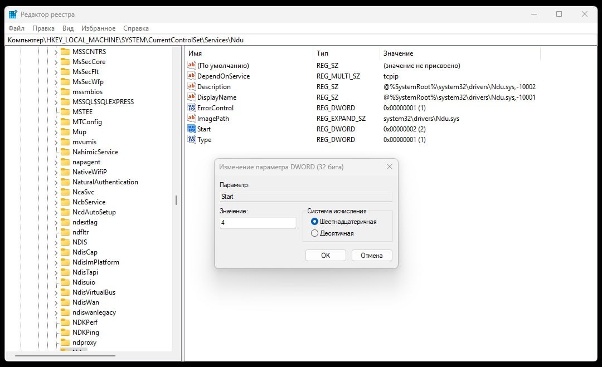Viewport: 602px width, 367px height.
Task: Cancel the dialog with Отмена
Action: tap(372, 256)
